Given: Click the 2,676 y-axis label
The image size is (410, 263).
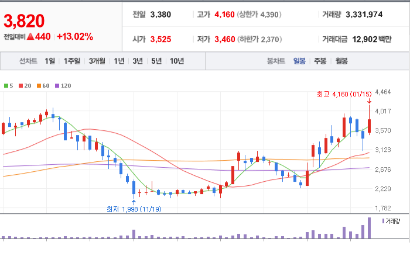Looking at the screenshot, I should pyautogui.click(x=383, y=169).
